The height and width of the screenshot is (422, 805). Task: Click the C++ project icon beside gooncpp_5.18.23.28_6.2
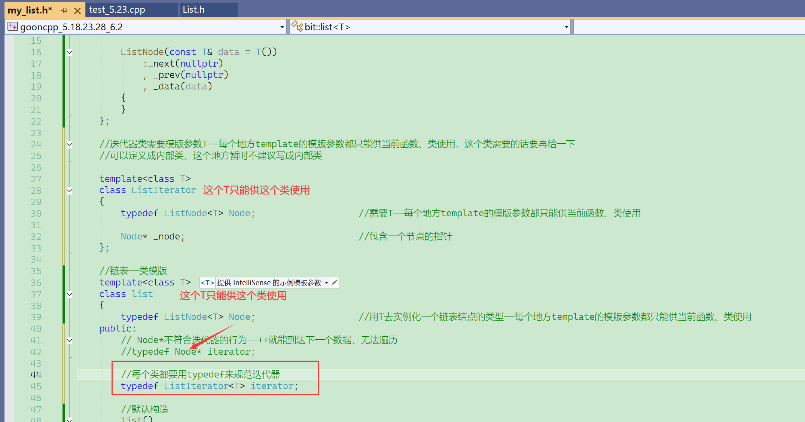point(12,27)
